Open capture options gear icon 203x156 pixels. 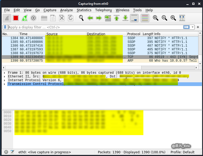(x=33, y=18)
